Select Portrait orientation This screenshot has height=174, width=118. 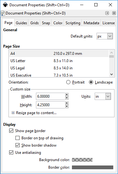coord(75,82)
